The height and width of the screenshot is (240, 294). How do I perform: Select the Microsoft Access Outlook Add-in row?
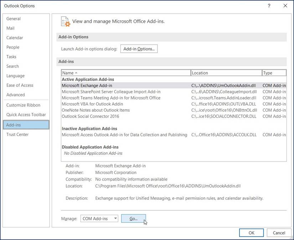tap(124, 135)
